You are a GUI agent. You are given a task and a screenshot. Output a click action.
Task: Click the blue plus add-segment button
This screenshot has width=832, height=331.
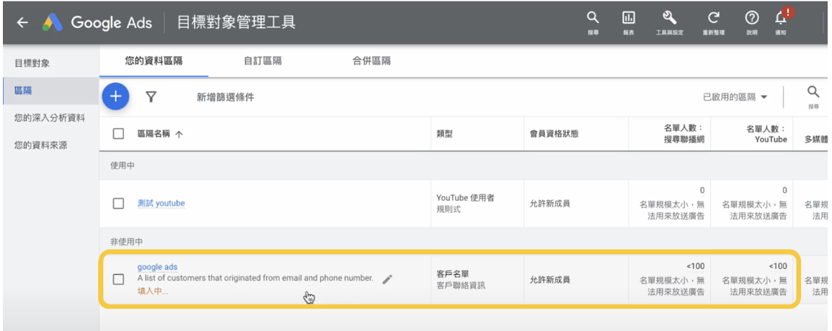click(x=115, y=96)
